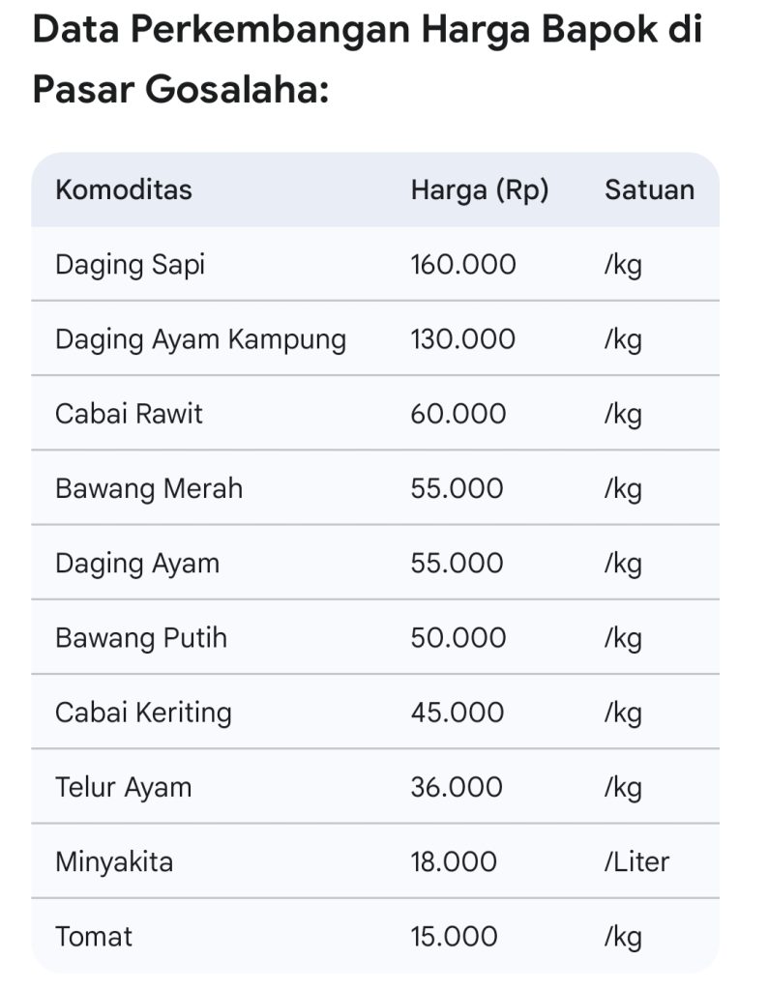The width and height of the screenshot is (768, 990).
Task: Click the Telur Ayam commodity cell
Action: click(124, 787)
